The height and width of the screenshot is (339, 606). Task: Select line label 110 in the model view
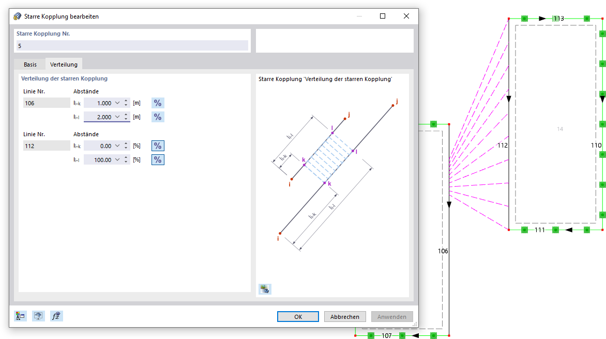596,146
